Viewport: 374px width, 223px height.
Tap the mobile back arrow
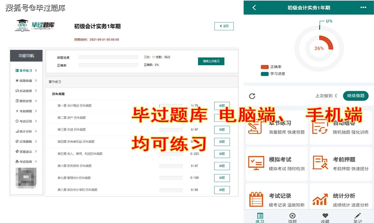tap(254, 7)
